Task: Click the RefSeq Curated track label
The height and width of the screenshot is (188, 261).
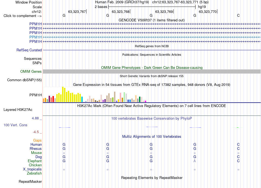Action: click(29, 50)
